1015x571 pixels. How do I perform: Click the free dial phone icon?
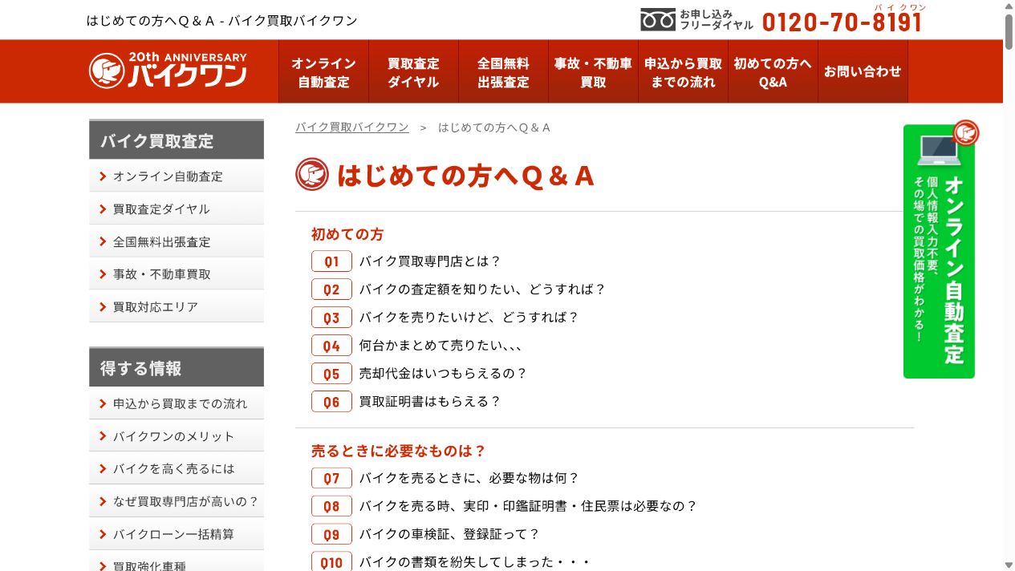658,19
